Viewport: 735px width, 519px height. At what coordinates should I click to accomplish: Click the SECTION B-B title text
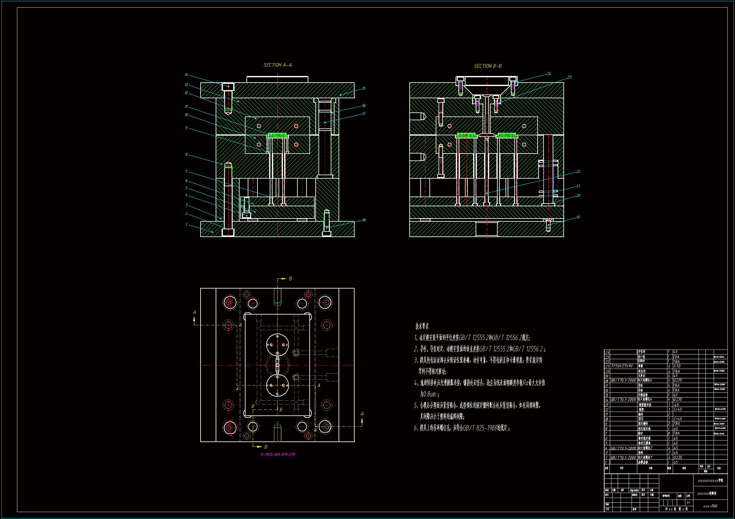point(488,66)
